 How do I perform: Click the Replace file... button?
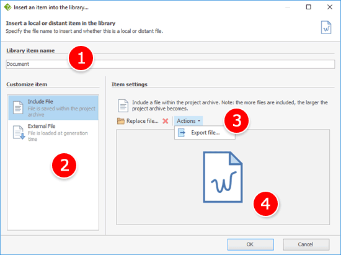click(x=138, y=121)
